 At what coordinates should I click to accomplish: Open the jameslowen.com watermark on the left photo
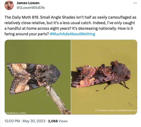[x=15, y=113]
